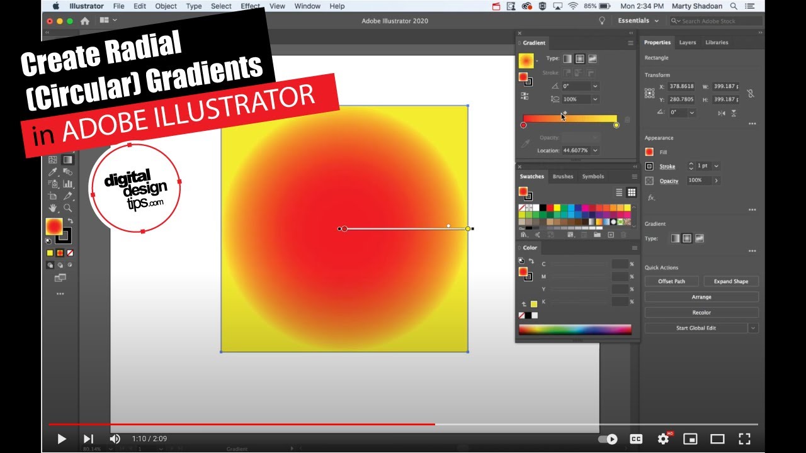Click Swap Fill and Stroke arrow in toolbar
The image size is (806, 453).
click(x=70, y=220)
